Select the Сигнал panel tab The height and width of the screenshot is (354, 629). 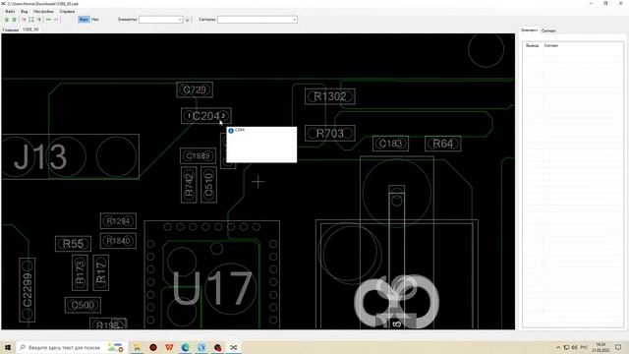548,30
